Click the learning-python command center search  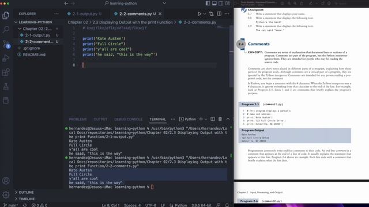click(x=121, y=3)
